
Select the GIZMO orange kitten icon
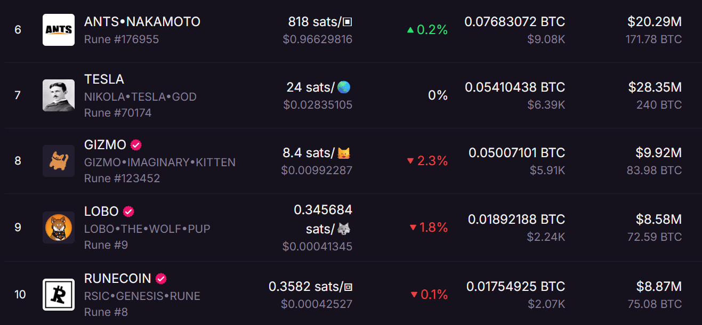click(x=59, y=161)
